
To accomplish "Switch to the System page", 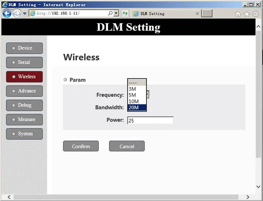I will click(x=24, y=134).
